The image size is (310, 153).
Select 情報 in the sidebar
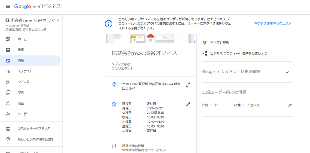[x=30, y=61]
